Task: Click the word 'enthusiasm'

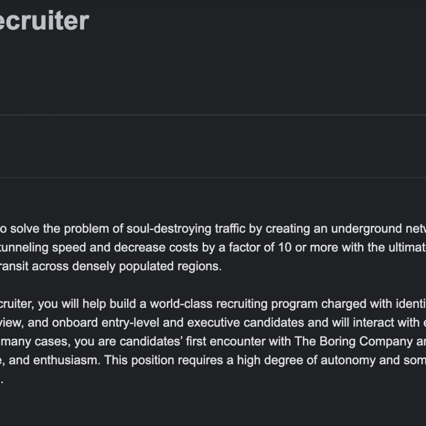Action: (66, 360)
